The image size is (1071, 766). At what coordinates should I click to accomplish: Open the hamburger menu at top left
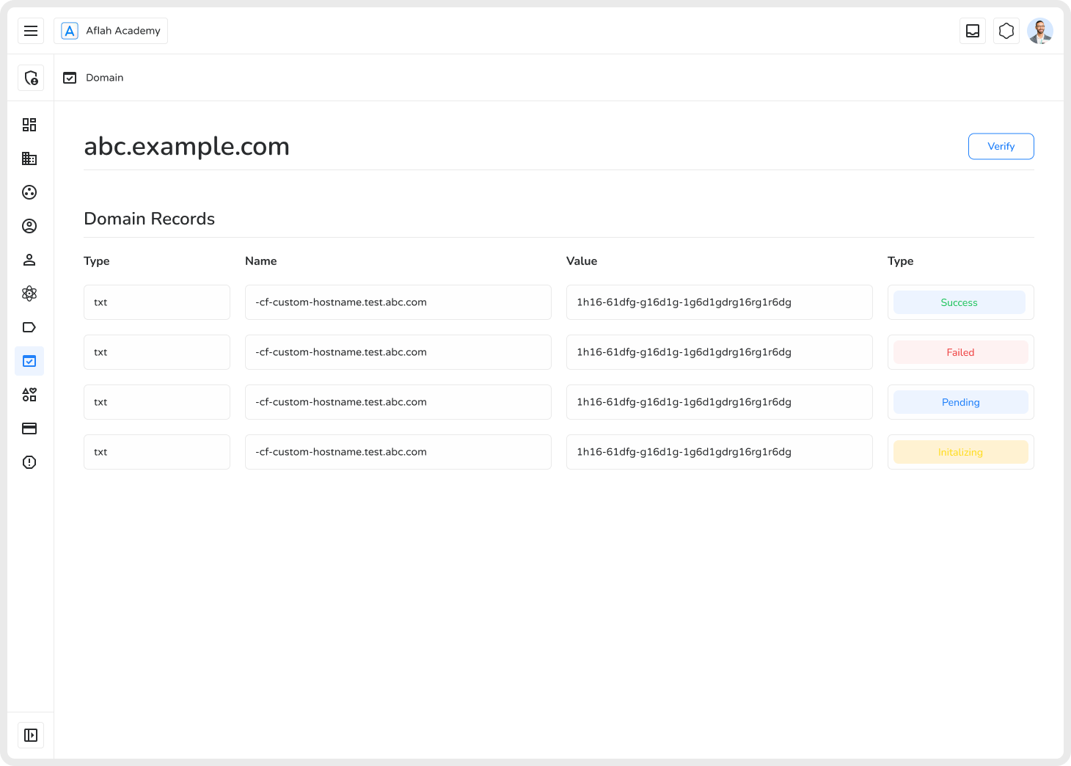tap(31, 31)
